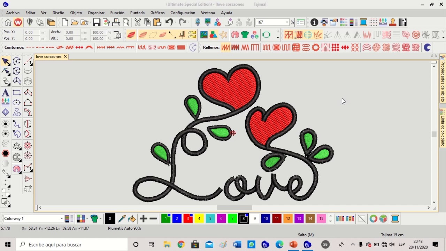This screenshot has width=446, height=251.
Task: Open the thread spool icon in the top toolbar
Action: (x=363, y=22)
